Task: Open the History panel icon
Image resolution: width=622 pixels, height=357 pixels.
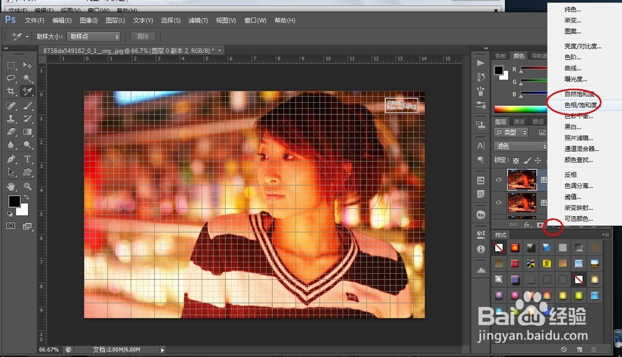Action: point(480,77)
